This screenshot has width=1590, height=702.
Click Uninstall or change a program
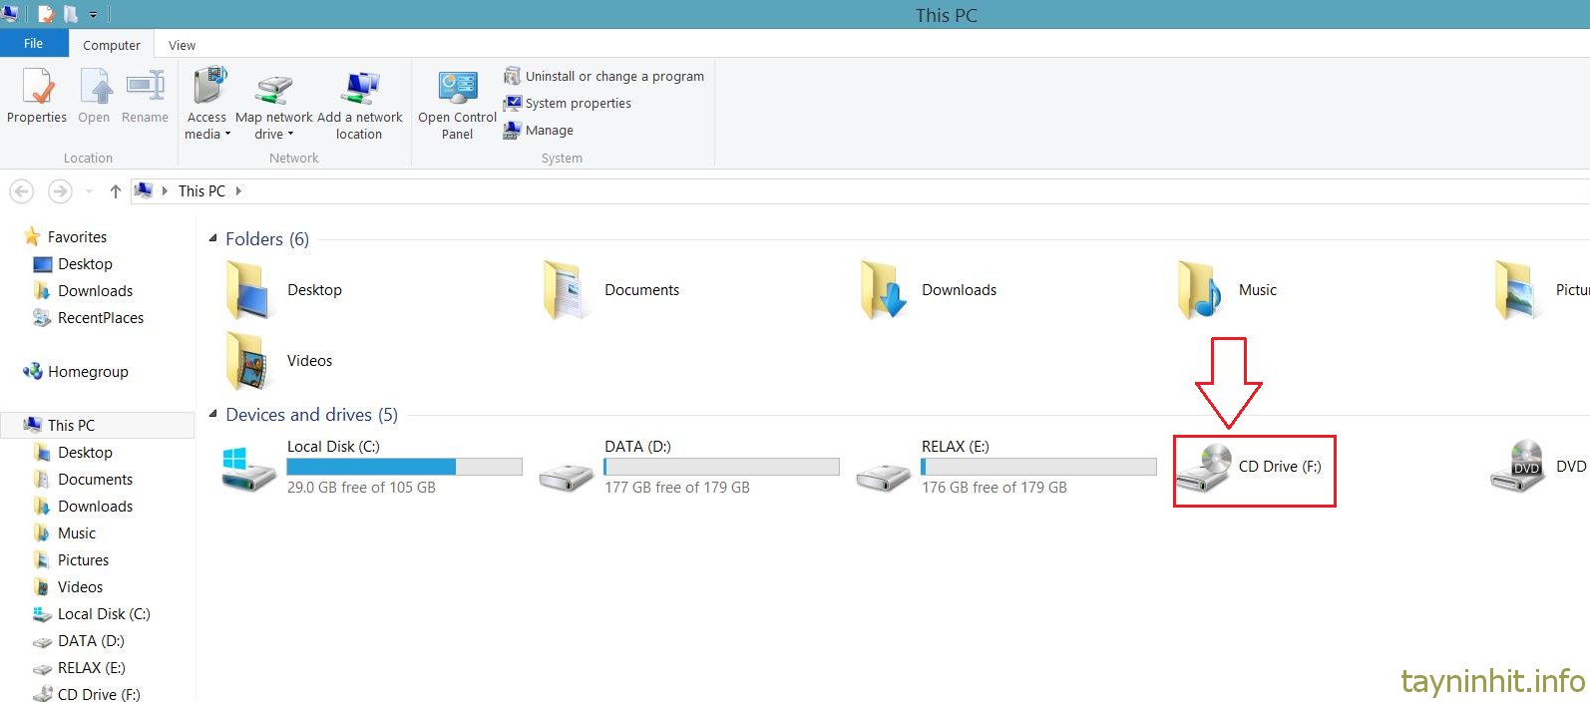(604, 77)
